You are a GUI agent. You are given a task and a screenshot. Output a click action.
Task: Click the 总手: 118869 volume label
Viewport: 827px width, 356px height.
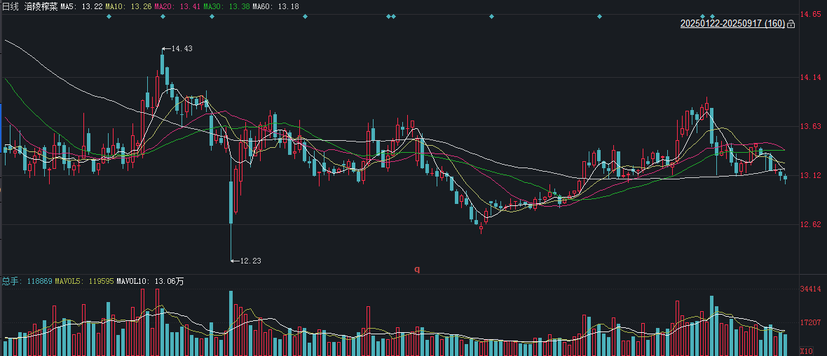(x=27, y=282)
